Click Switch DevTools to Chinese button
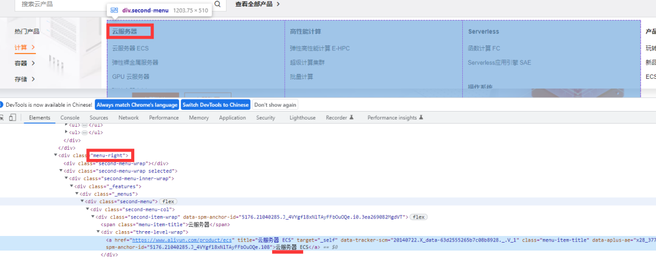656x259 pixels. point(216,104)
